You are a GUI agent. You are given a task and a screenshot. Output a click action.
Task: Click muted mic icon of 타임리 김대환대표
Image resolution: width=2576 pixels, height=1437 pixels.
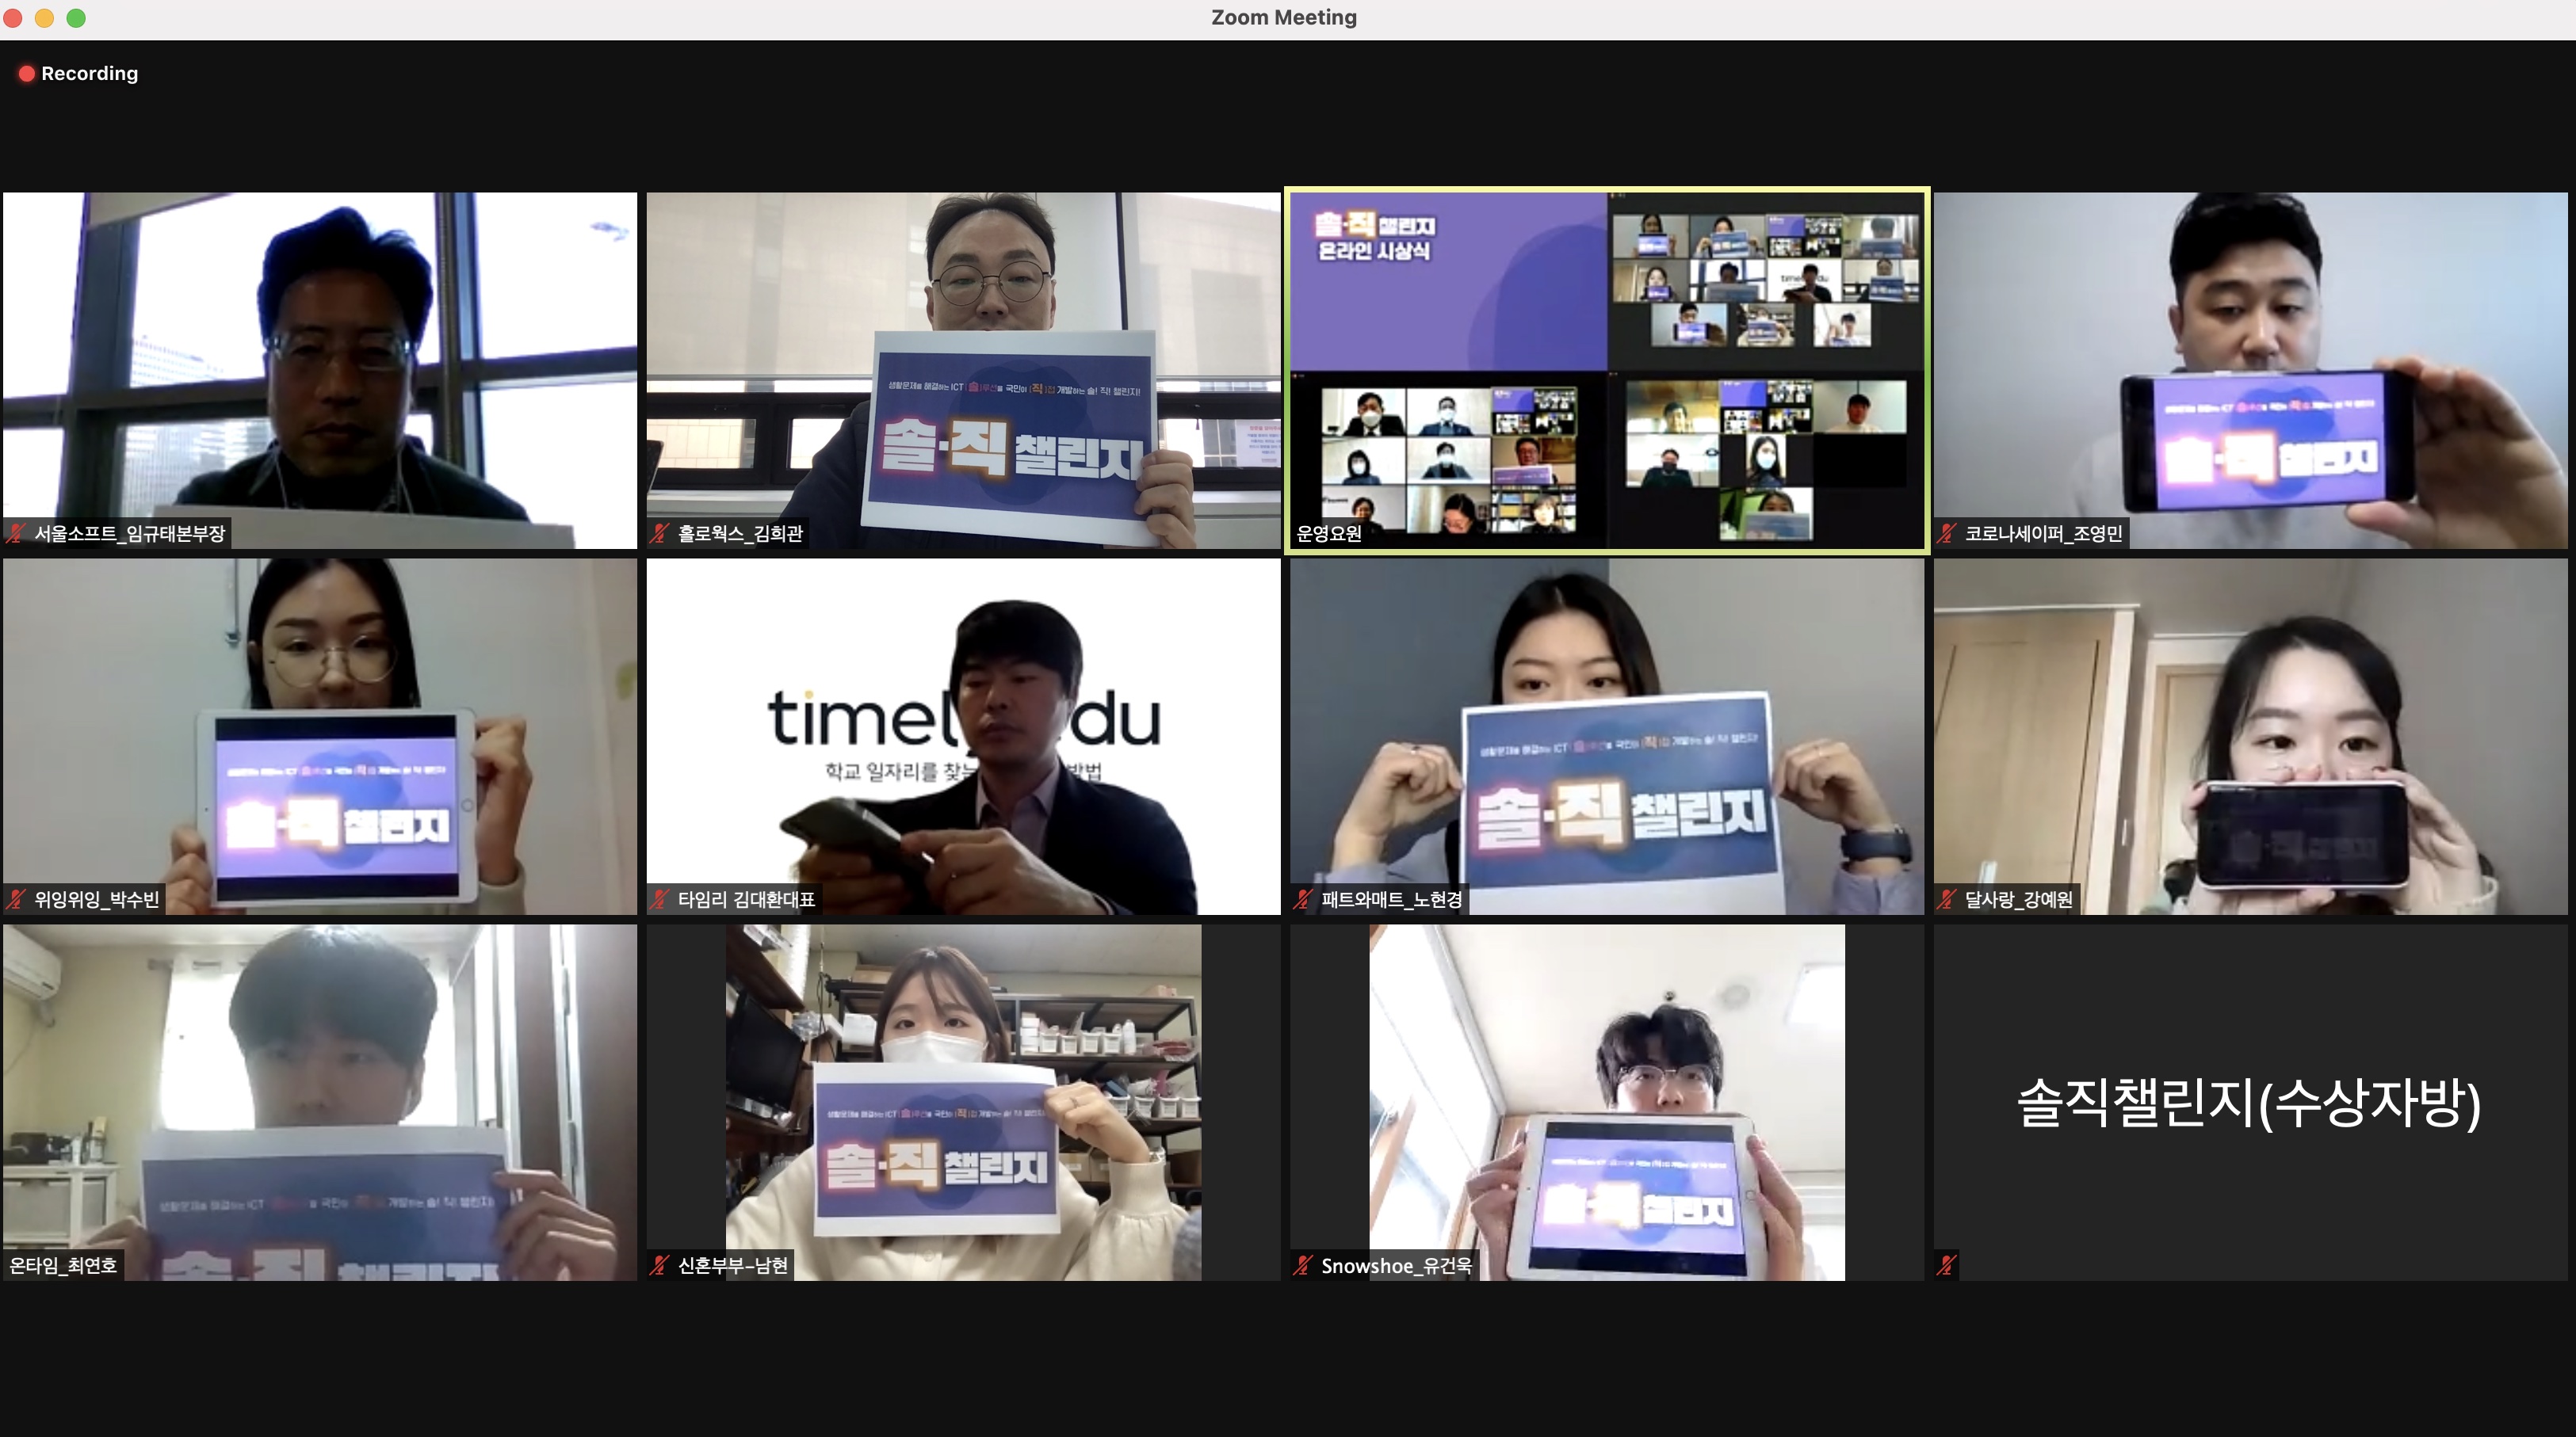point(658,899)
